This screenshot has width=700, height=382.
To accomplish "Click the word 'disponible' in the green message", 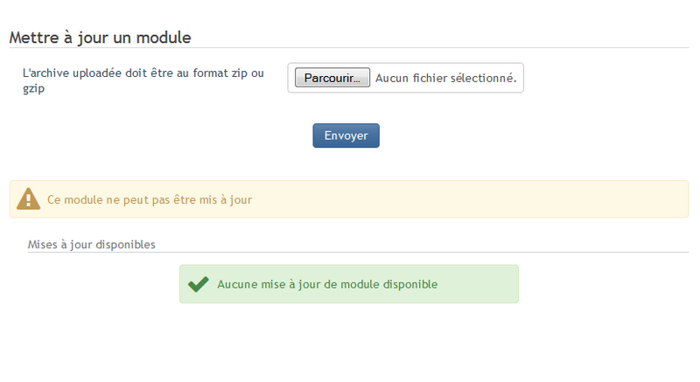I will (x=409, y=284).
